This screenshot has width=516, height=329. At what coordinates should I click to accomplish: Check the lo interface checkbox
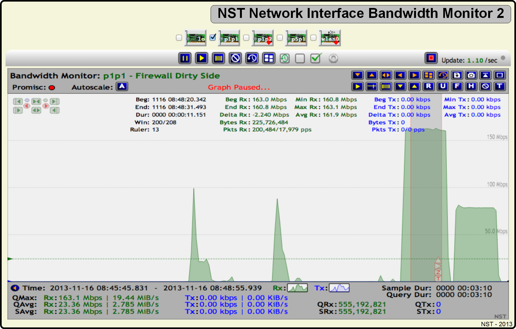coord(179,38)
